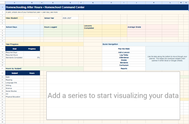The image size is (189, 124).
Task: Click the Language Arts subject cell
Action: tap(14, 83)
